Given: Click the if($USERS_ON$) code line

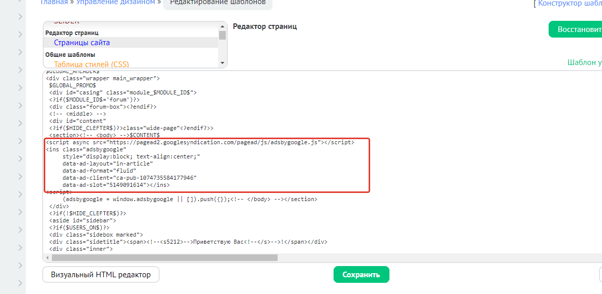Looking at the screenshot, I should tap(79, 227).
